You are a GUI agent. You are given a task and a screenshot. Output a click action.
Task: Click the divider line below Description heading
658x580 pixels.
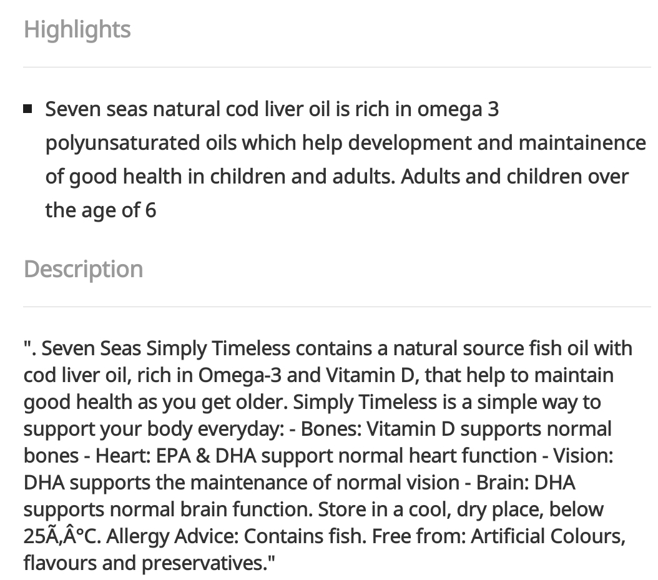337,307
